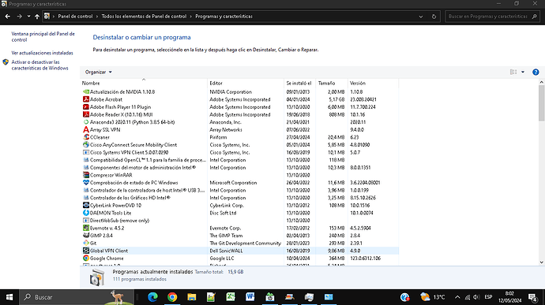This screenshot has width=545, height=305.
Task: Sort by the Se instaló el column
Action: point(299,84)
